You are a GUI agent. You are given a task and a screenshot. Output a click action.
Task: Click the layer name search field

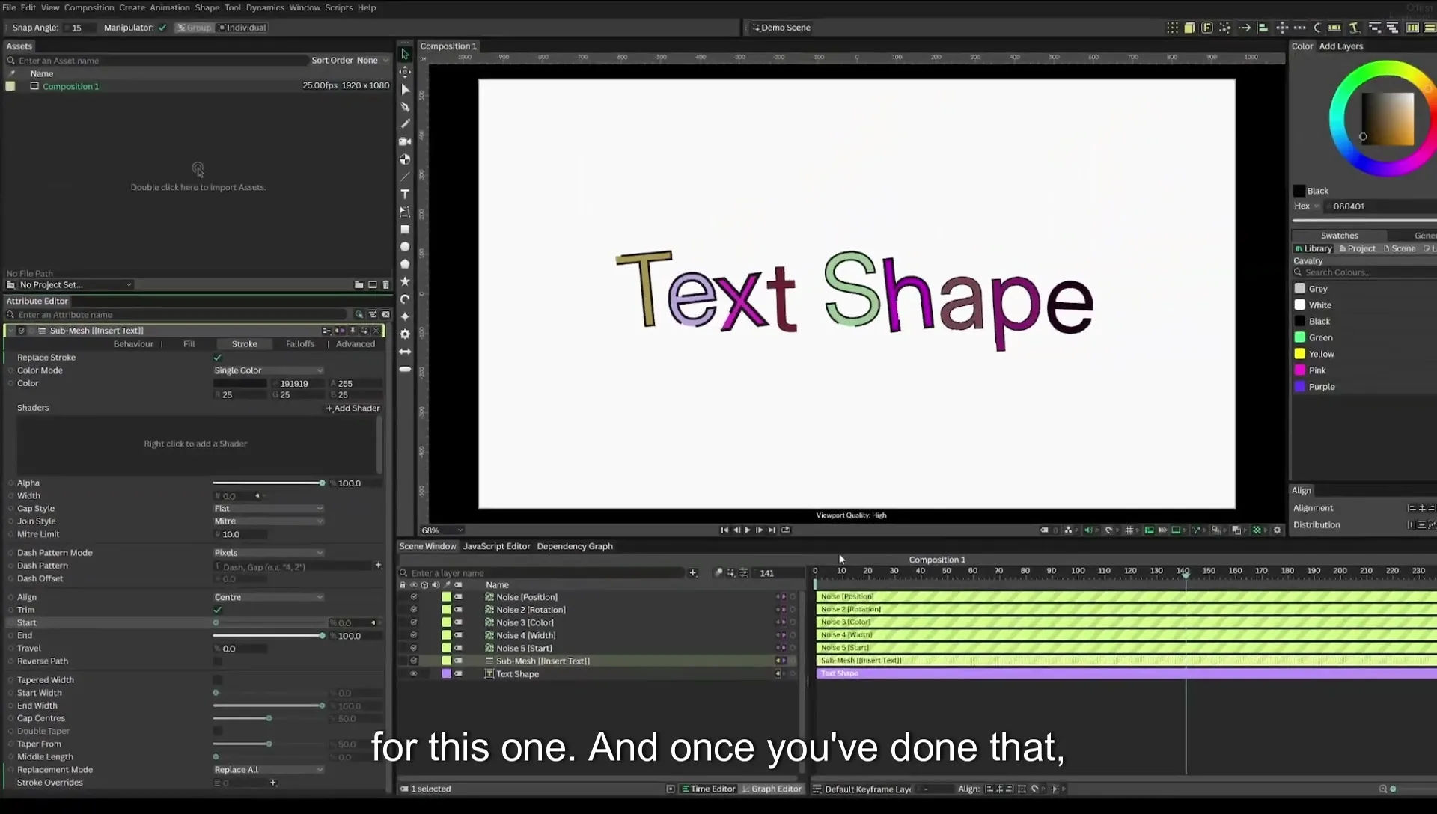pyautogui.click(x=543, y=573)
